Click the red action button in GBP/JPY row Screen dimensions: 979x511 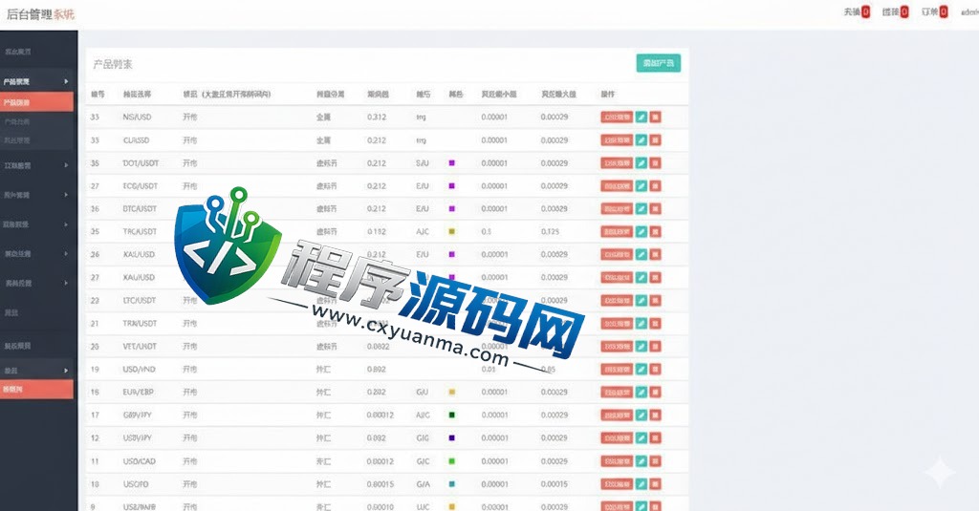tap(617, 415)
